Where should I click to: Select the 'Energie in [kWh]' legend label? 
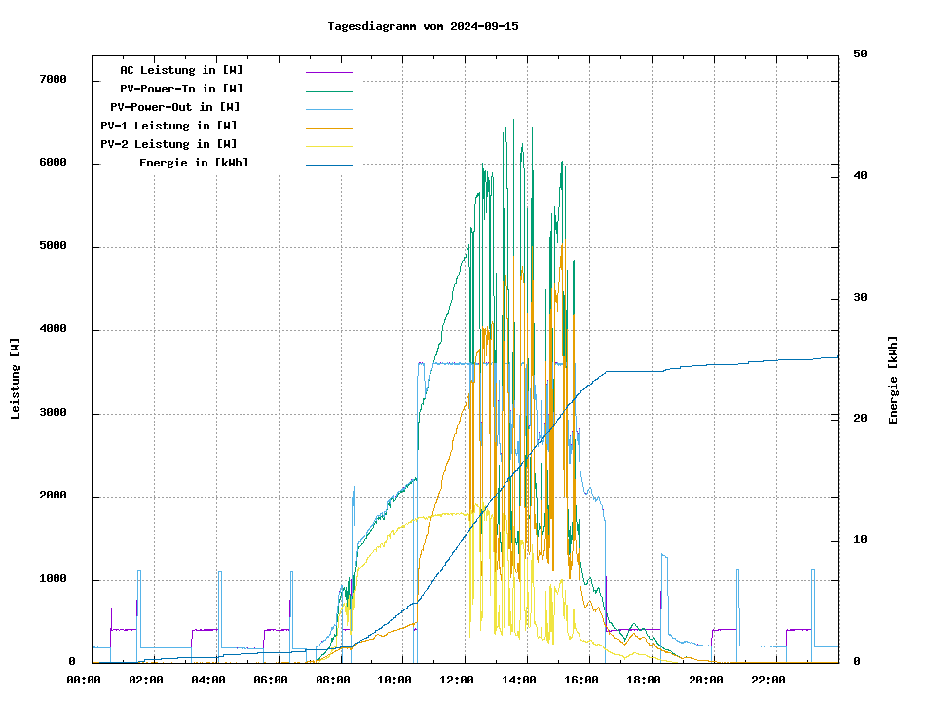pyautogui.click(x=193, y=163)
